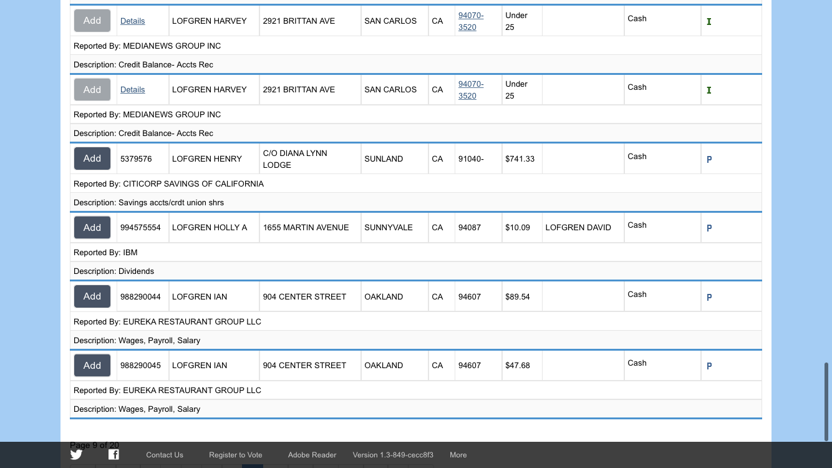Screen dimensions: 832x468
Task: Select the amount $89.54
Action: pos(518,297)
